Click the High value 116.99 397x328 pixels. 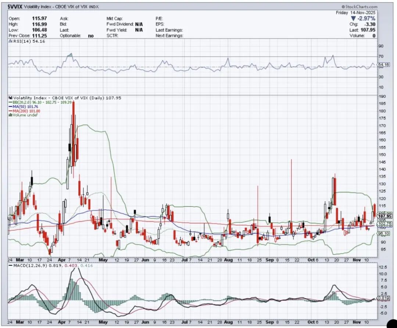[39, 24]
